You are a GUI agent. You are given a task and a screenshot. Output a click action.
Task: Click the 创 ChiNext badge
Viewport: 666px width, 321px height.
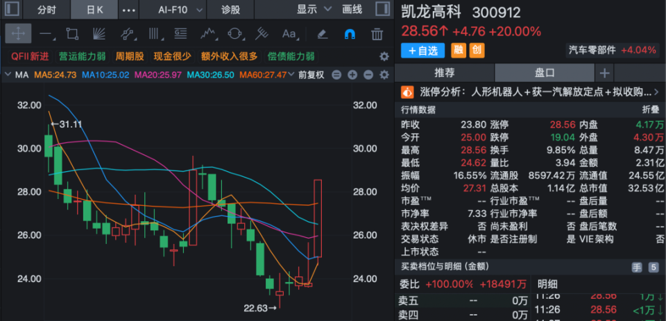tap(476, 51)
